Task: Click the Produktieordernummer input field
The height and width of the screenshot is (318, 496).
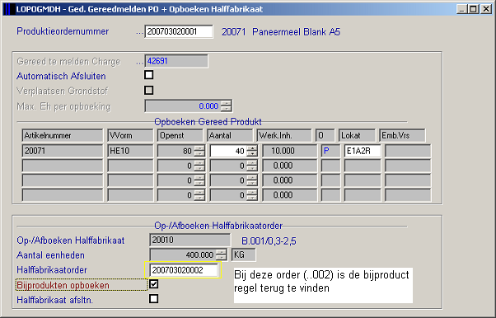Action: 179,31
